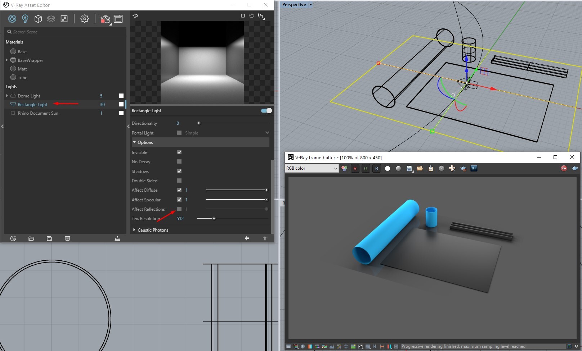
Task: Switch to alpha channel white circle icon
Action: click(388, 168)
